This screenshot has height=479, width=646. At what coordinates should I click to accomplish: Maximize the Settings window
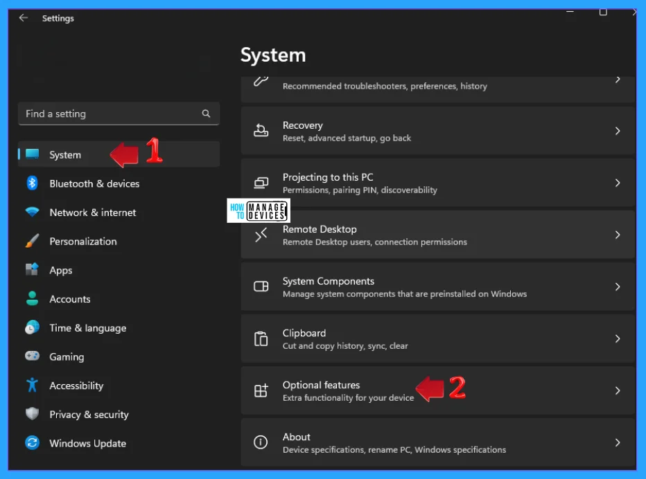pos(603,12)
